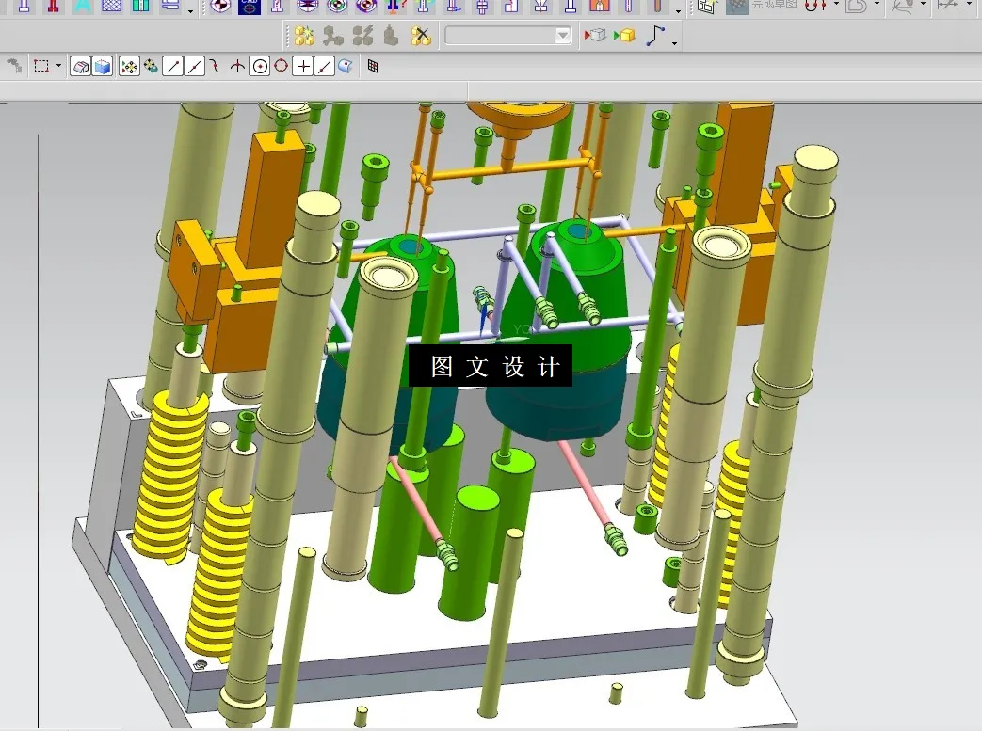Expand the Mold Wizard toolbar overflow arrow
This screenshot has height=731, width=982.
click(678, 10)
